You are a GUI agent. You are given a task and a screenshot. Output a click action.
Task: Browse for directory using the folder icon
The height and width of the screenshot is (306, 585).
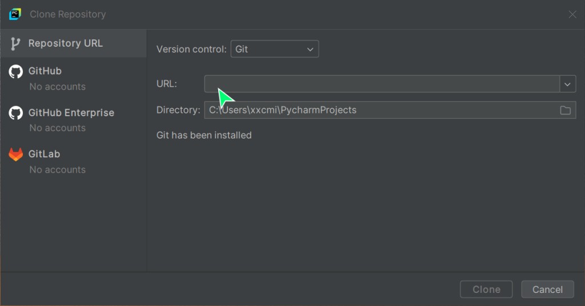pyautogui.click(x=565, y=110)
